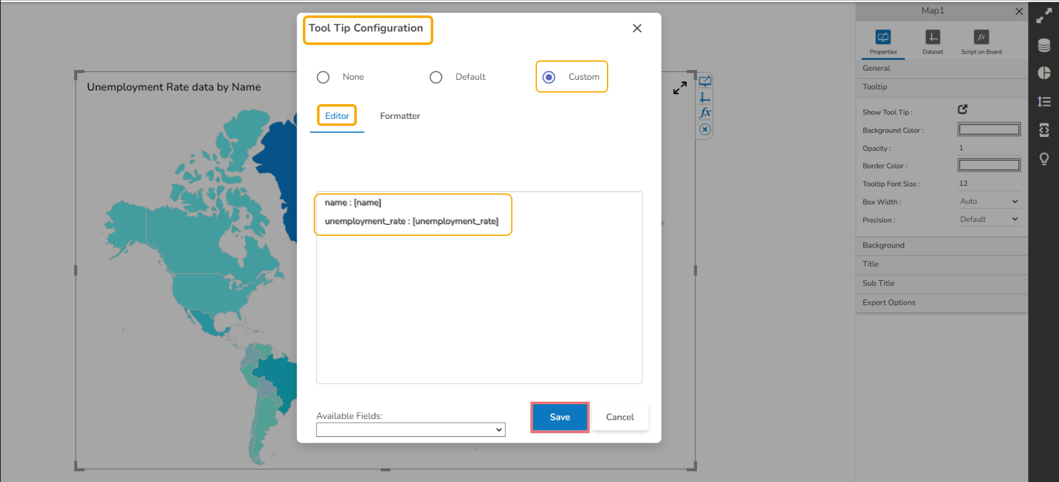Open chart properties icon beside the map
The image size is (1059, 482).
(x=705, y=81)
